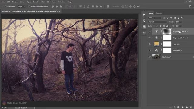Click 3D orbit icon in options bar
This screenshot has height=109, width=194.
(122, 6)
